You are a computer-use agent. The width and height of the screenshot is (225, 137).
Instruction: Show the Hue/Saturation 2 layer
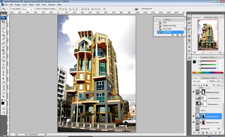pyautogui.click(x=193, y=98)
